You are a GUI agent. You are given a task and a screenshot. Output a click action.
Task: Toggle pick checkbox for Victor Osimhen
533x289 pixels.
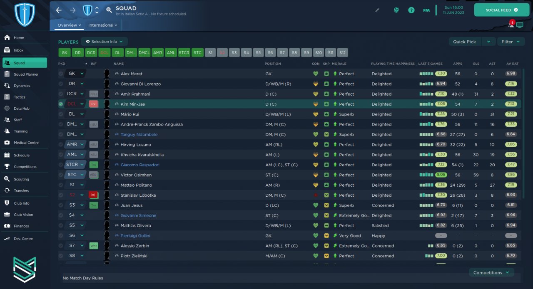(x=61, y=175)
